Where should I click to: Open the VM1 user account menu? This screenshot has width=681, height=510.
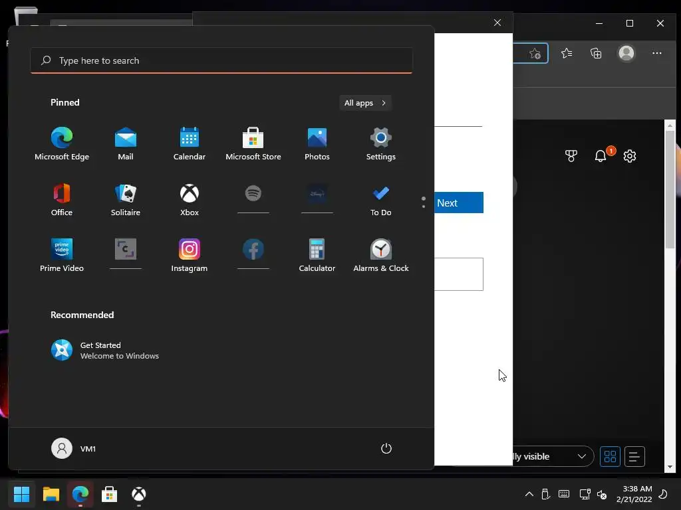(x=74, y=448)
